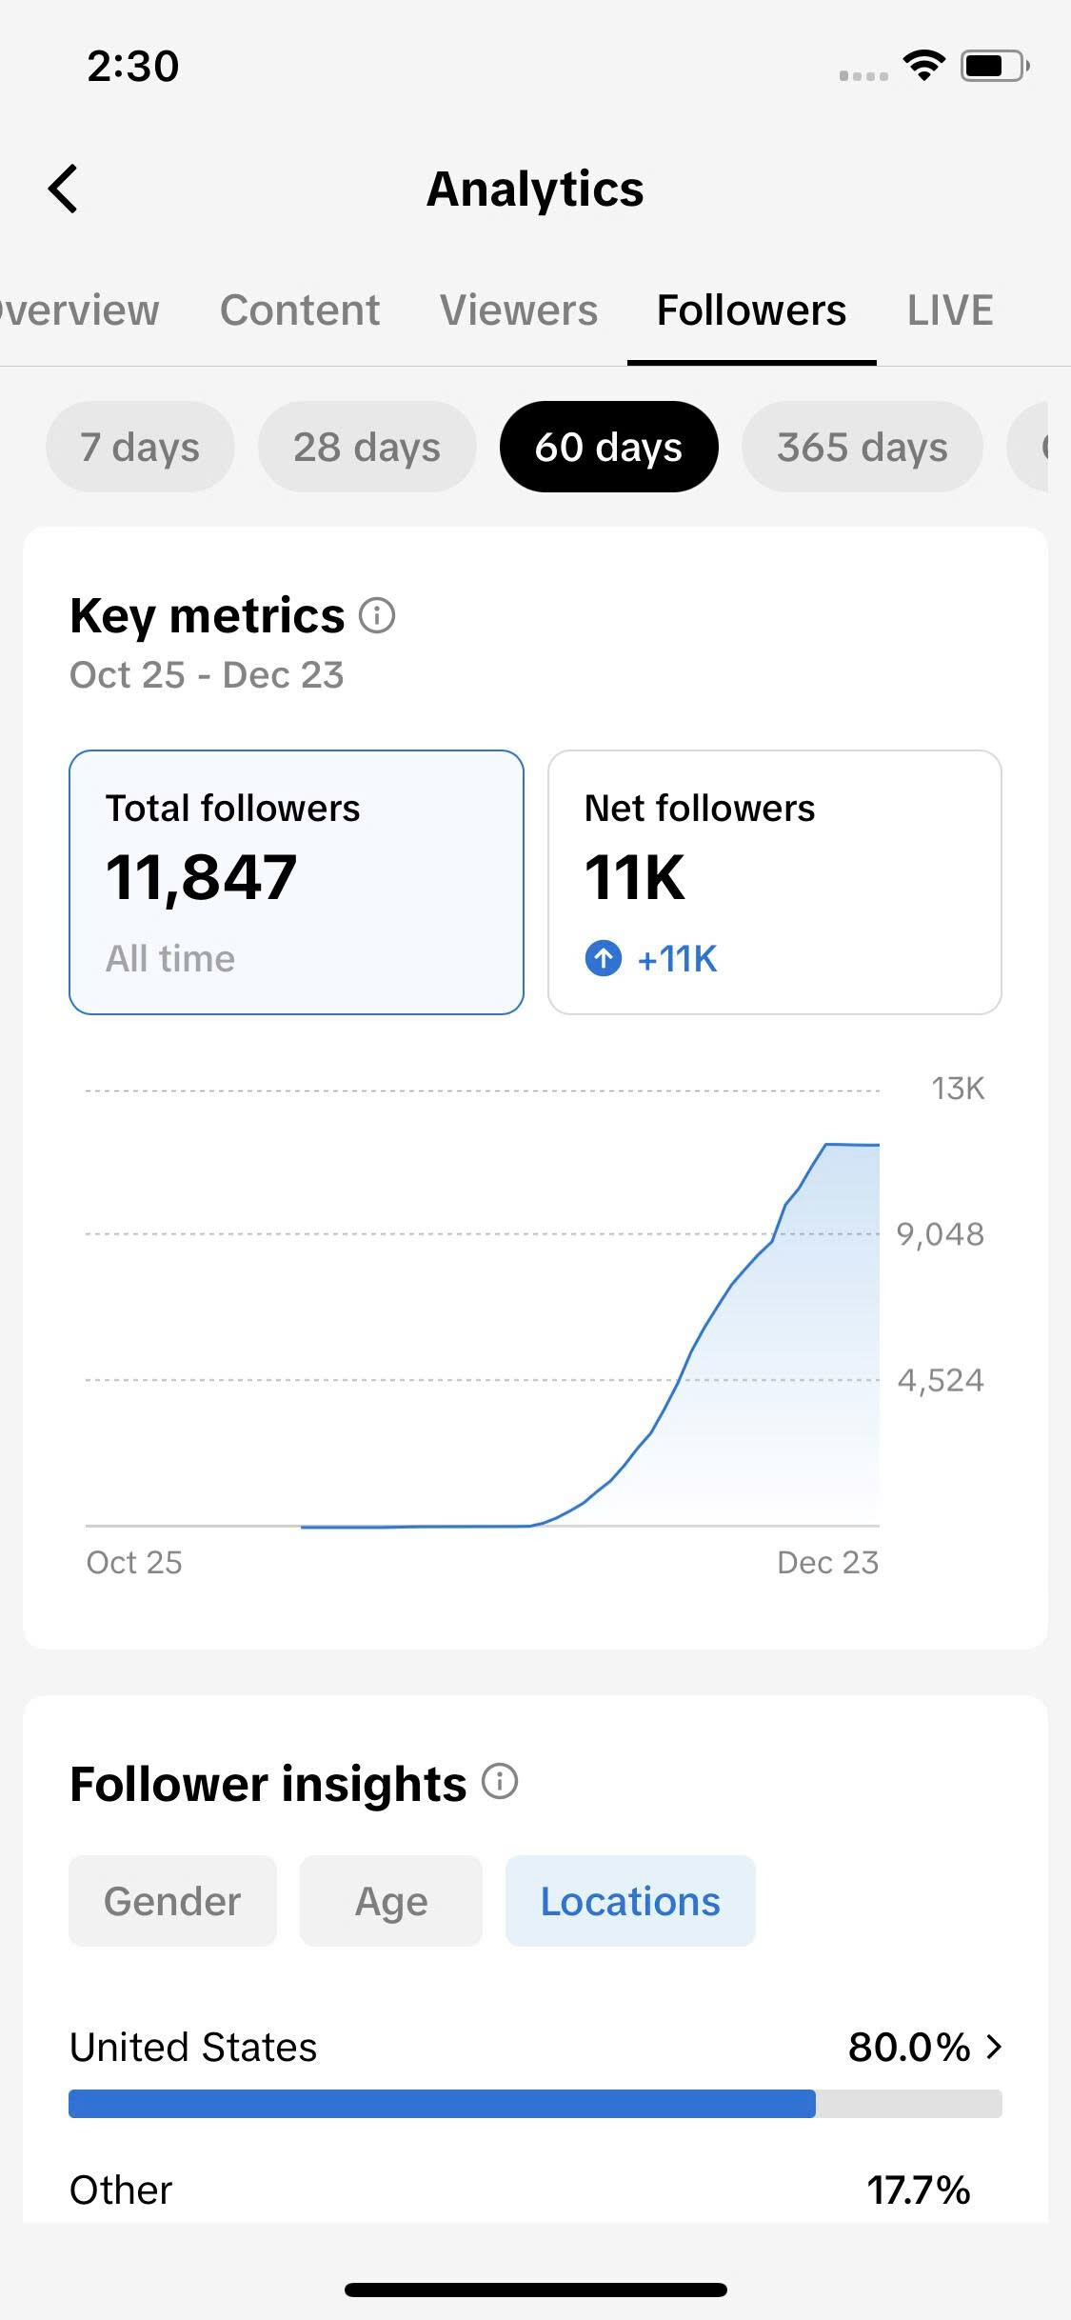
Task: Select the Locations insights filter
Action: pos(630,1901)
